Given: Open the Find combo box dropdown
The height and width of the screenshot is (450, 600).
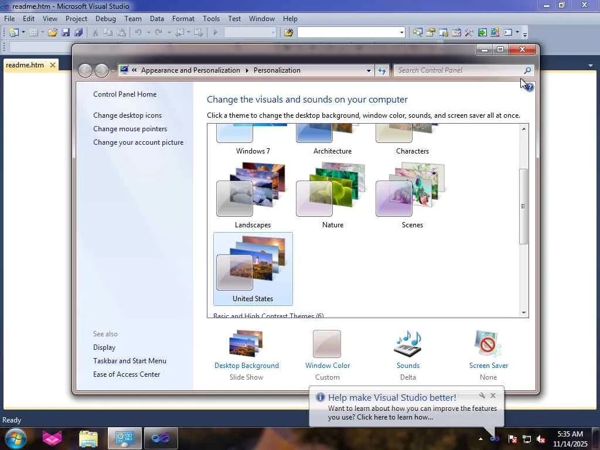Looking at the screenshot, I should (401, 33).
